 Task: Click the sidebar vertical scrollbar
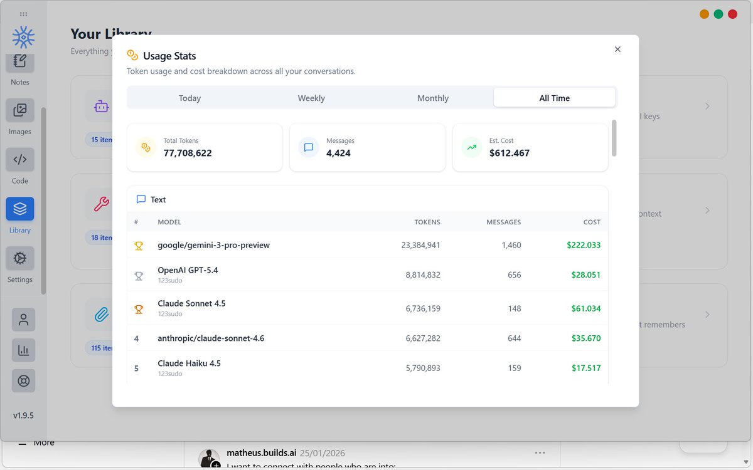(43, 201)
